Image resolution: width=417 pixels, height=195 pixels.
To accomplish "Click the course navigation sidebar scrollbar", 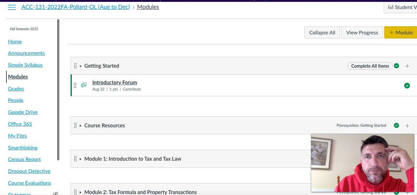I will (x=58, y=90).
